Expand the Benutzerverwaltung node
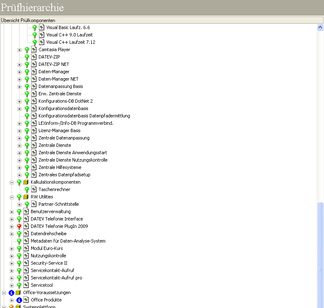324x308 pixels. pyautogui.click(x=11, y=211)
